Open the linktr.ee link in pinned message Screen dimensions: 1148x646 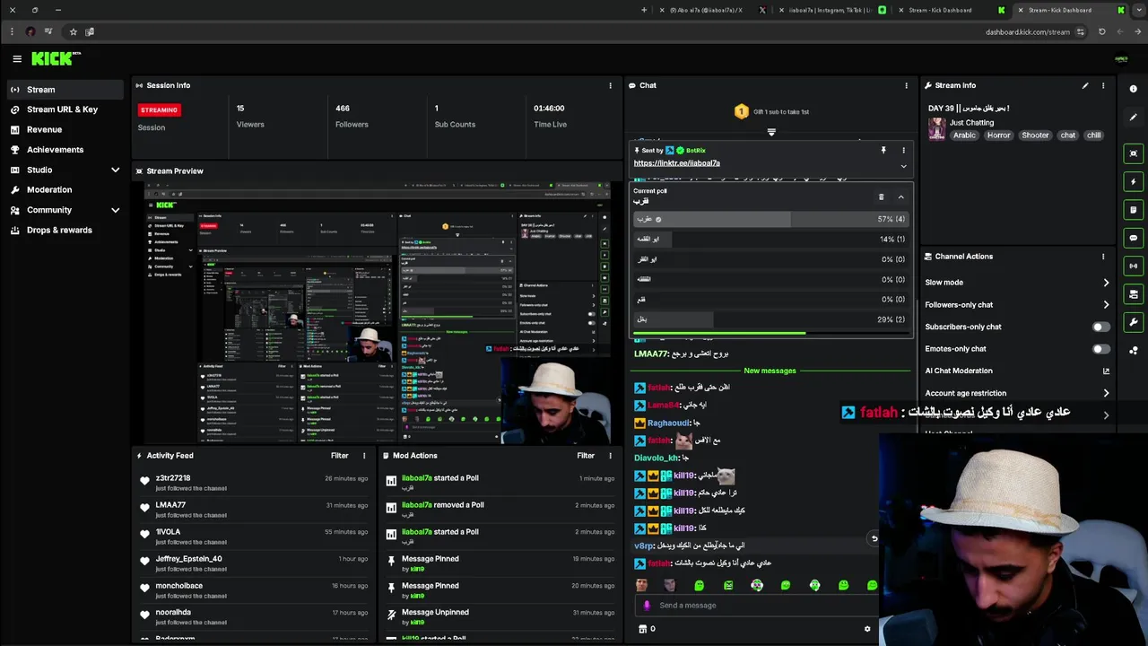point(676,163)
